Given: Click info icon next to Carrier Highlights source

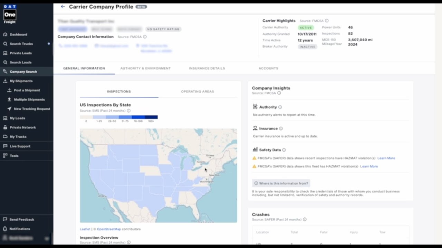Looking at the screenshot, I should (x=327, y=21).
